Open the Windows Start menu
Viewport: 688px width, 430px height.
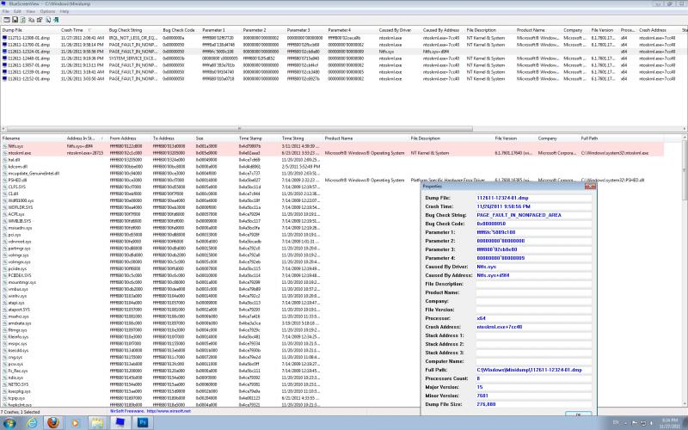(9, 422)
